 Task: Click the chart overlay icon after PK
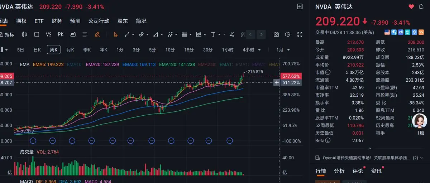coord(73,34)
